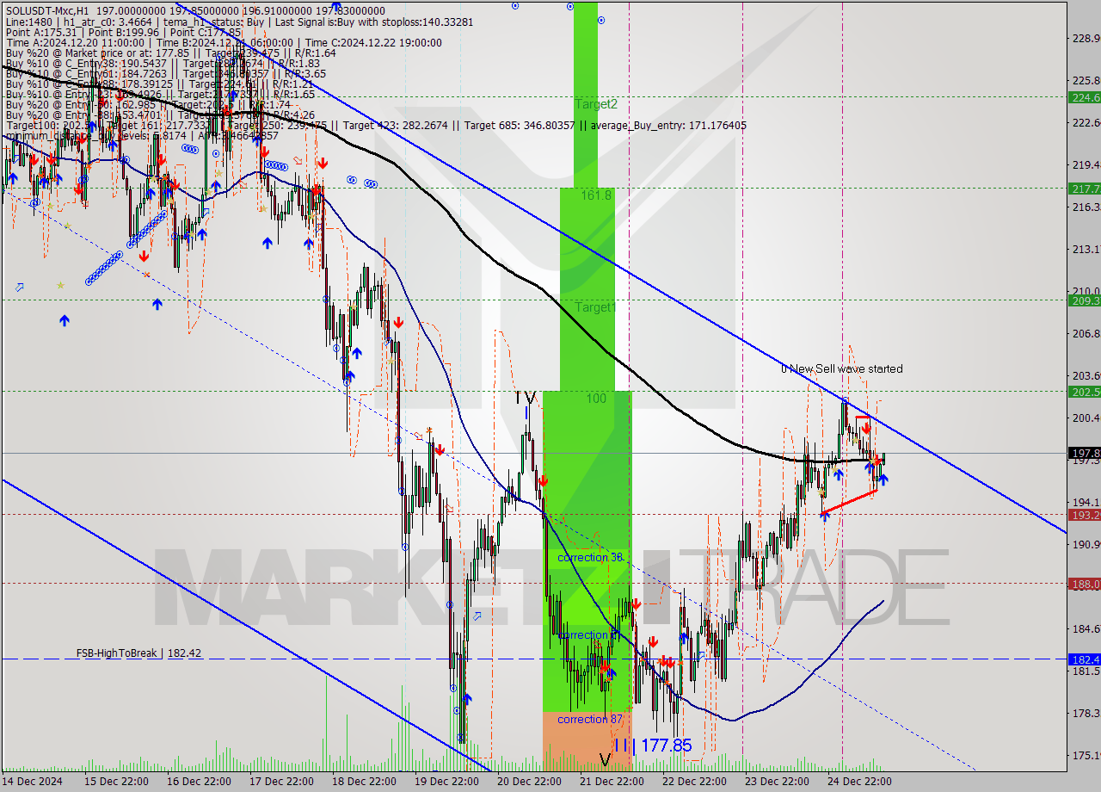
Task: Click the green 209.3 price tag
Action: [x=1084, y=300]
